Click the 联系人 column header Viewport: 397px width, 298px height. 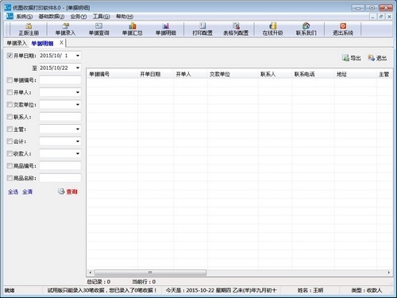(276, 74)
